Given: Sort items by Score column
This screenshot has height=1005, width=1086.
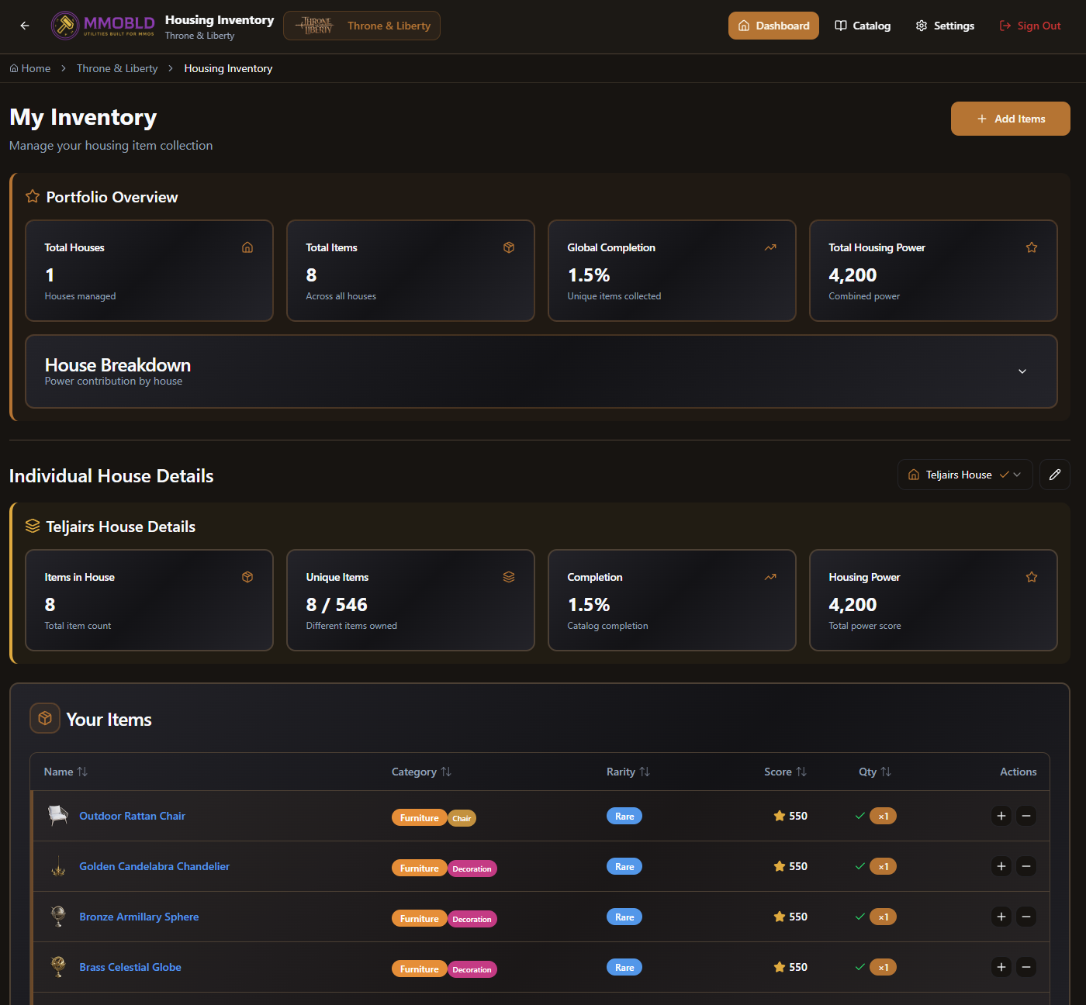Looking at the screenshot, I should (785, 772).
